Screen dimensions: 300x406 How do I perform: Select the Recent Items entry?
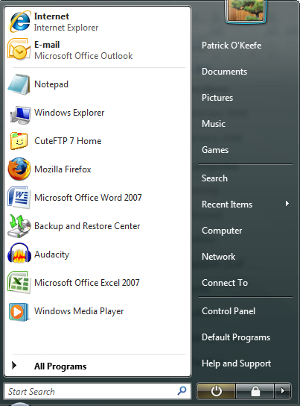point(227,204)
